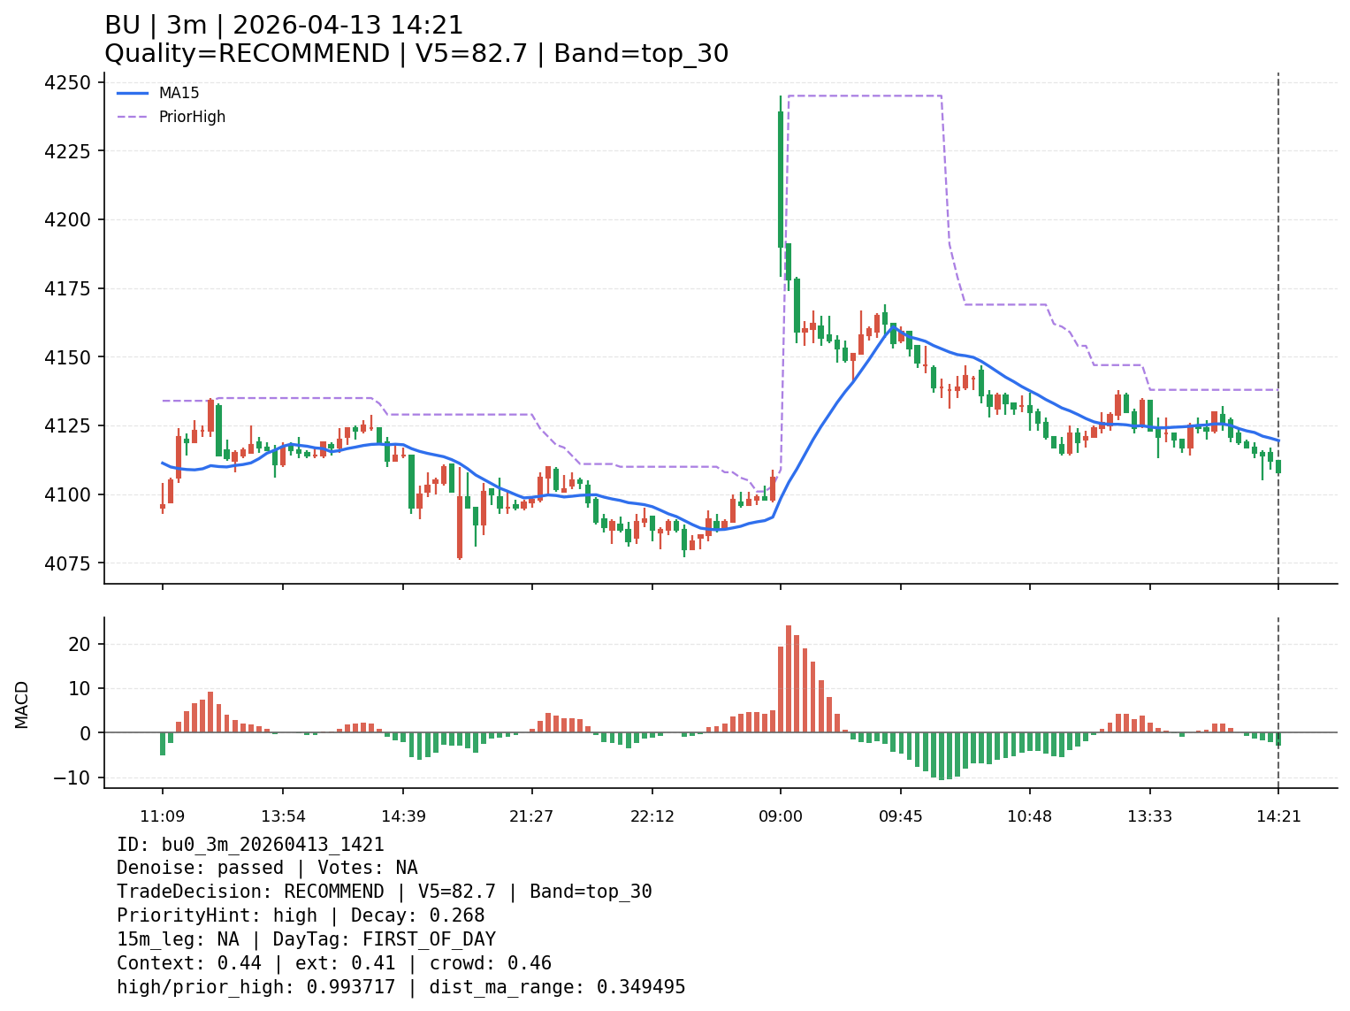Click the TradeDecision: RECOMMEND text line
The width and height of the screenshot is (1350, 1011).
[384, 892]
